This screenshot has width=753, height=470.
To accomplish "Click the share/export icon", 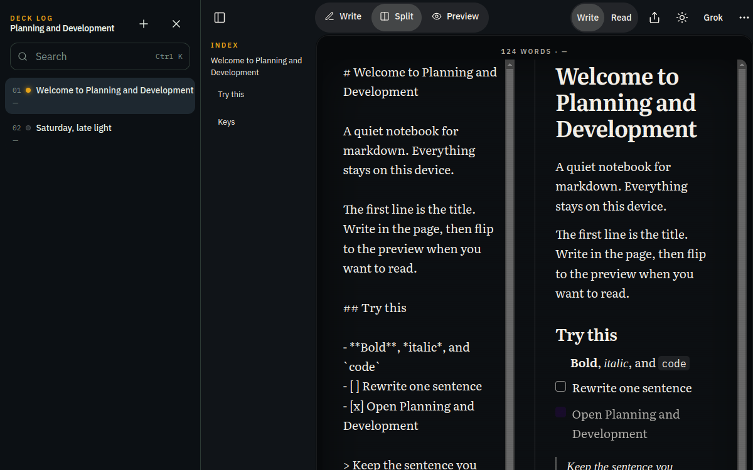I will [x=654, y=18].
